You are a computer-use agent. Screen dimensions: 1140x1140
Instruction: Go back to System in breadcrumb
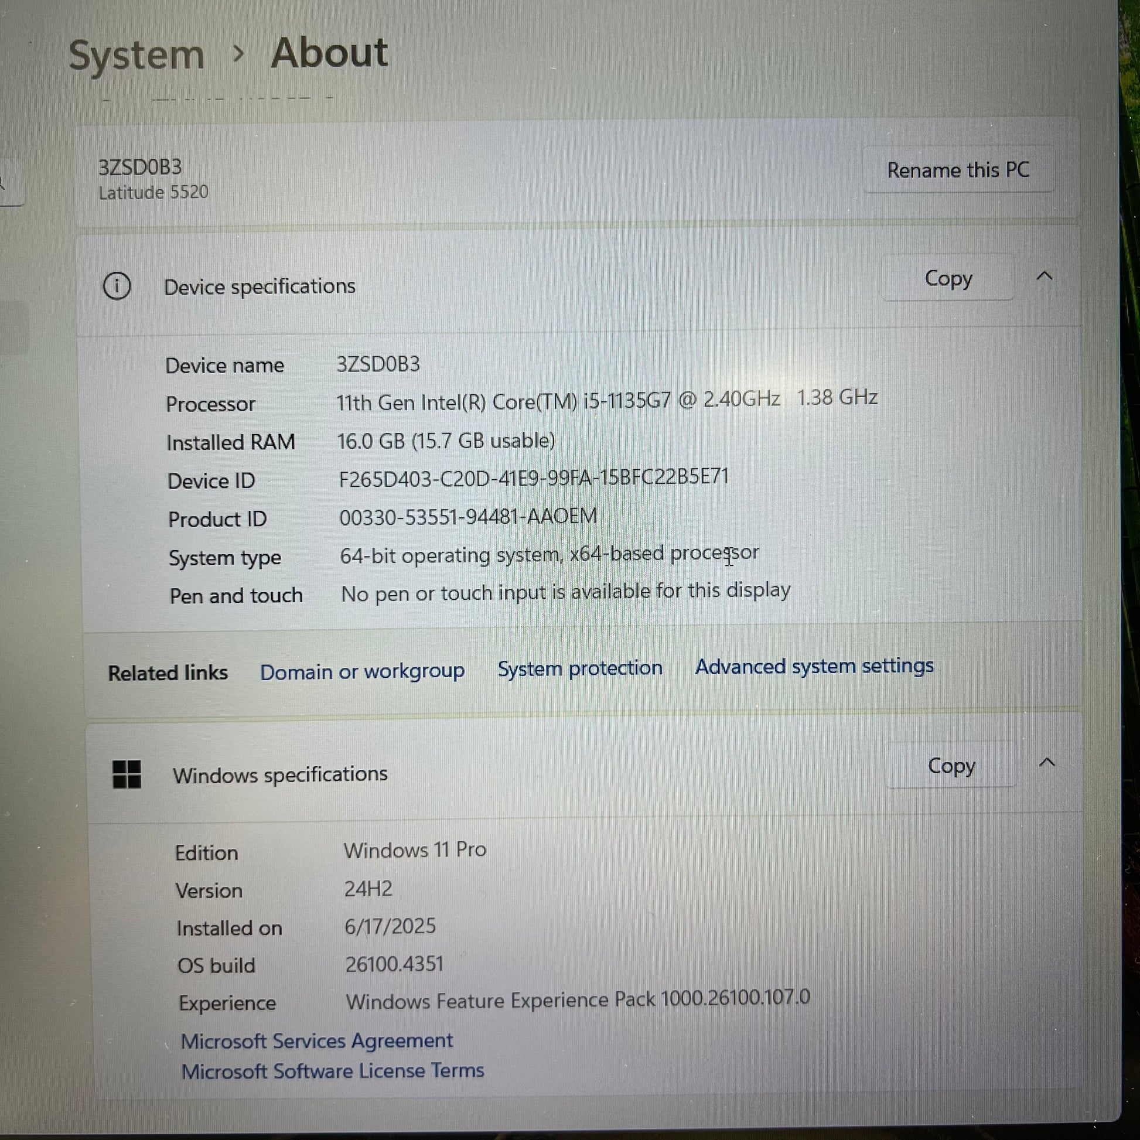click(137, 56)
